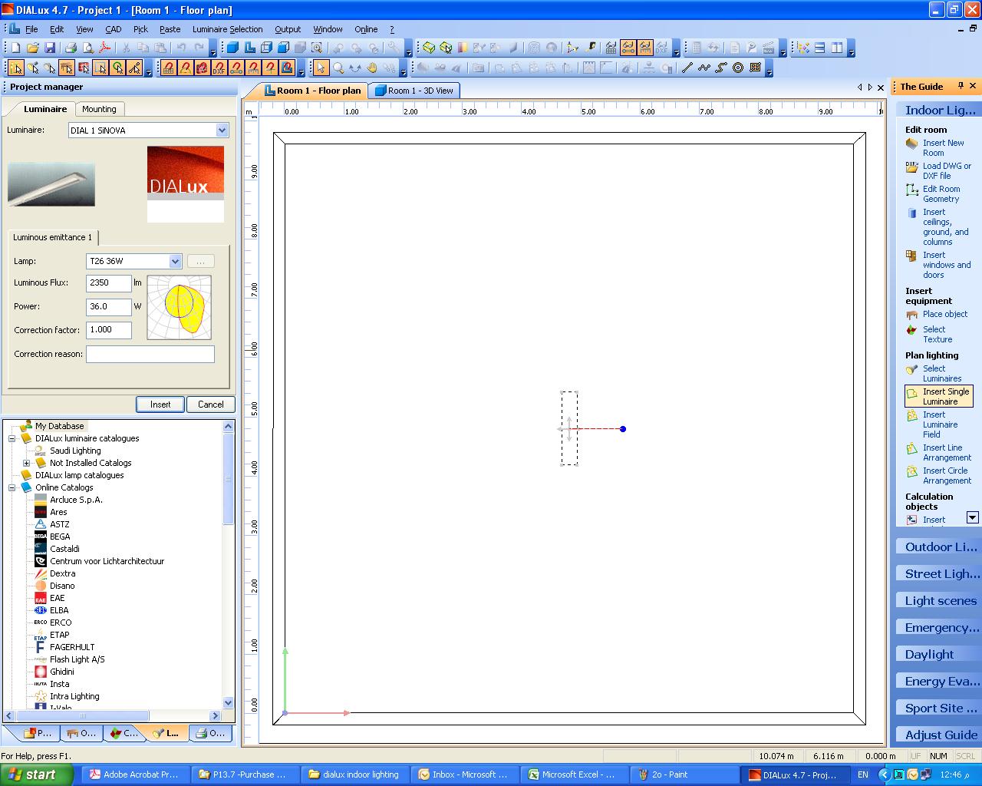
Task: Click the zoom magnifier tool in the toolbar
Action: tap(338, 68)
